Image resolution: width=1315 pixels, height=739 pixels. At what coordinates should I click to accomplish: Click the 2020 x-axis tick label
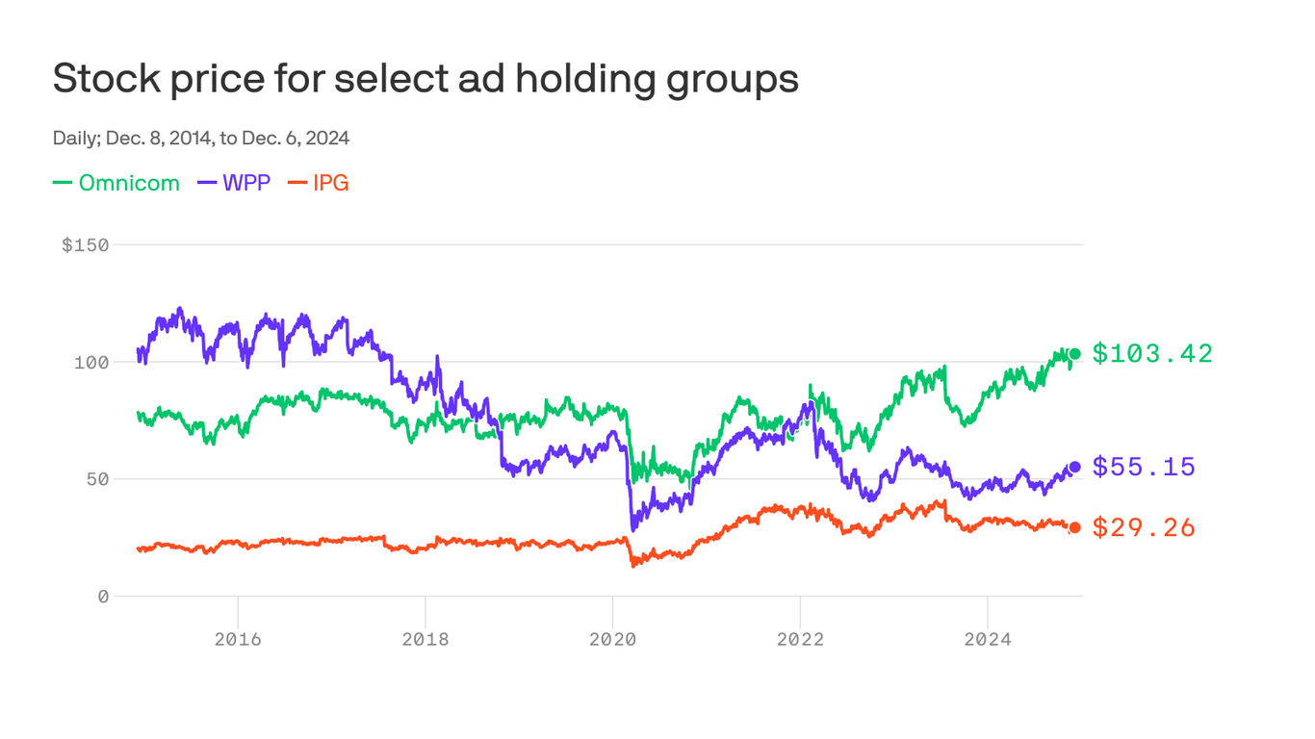(612, 638)
